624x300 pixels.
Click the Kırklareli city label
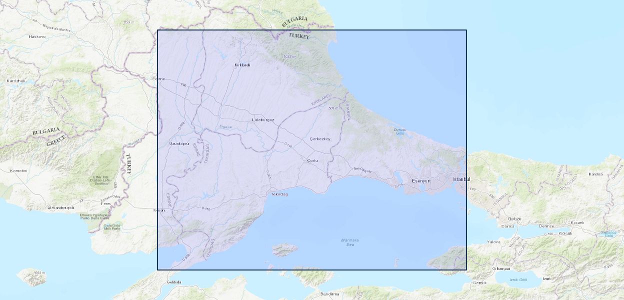click(242, 65)
